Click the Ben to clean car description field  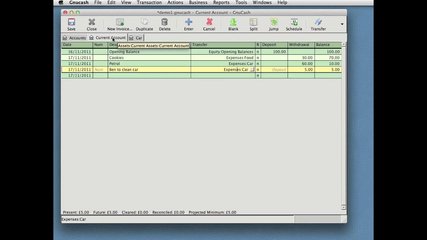pyautogui.click(x=149, y=70)
